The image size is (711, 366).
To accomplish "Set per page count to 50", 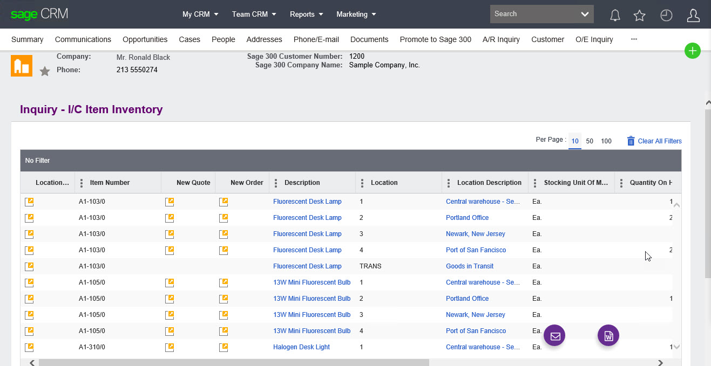I will click(590, 141).
